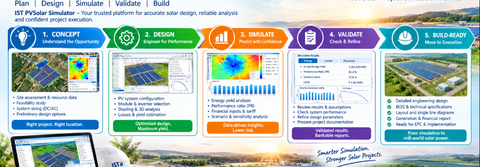
Task: Click From simulation to real-world solar power button
Action: pyautogui.click(x=425, y=136)
